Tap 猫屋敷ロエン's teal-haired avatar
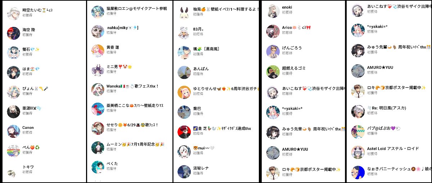This screenshot has height=183, width=432. pos(98,12)
